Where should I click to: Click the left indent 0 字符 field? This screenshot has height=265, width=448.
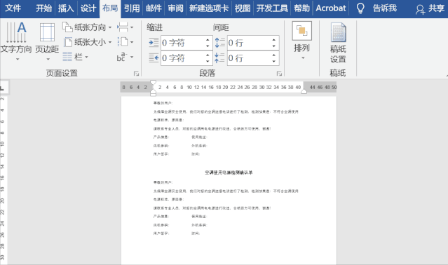[183, 43]
